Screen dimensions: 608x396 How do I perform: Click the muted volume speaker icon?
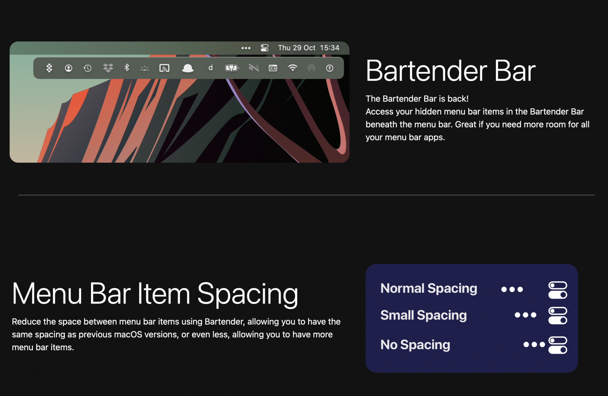(254, 68)
